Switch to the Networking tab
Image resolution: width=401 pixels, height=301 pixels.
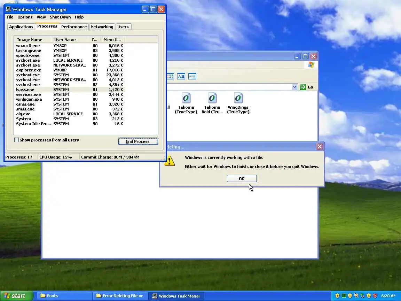pos(102,27)
